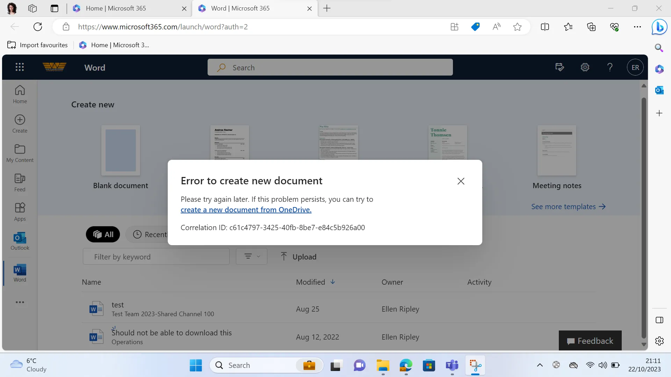Image resolution: width=671 pixels, height=377 pixels.
Task: Open Edge Settings and more menu
Action: [x=637, y=27]
